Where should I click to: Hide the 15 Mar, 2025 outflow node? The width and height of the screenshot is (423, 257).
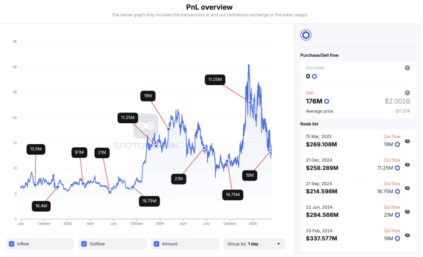tap(408, 141)
